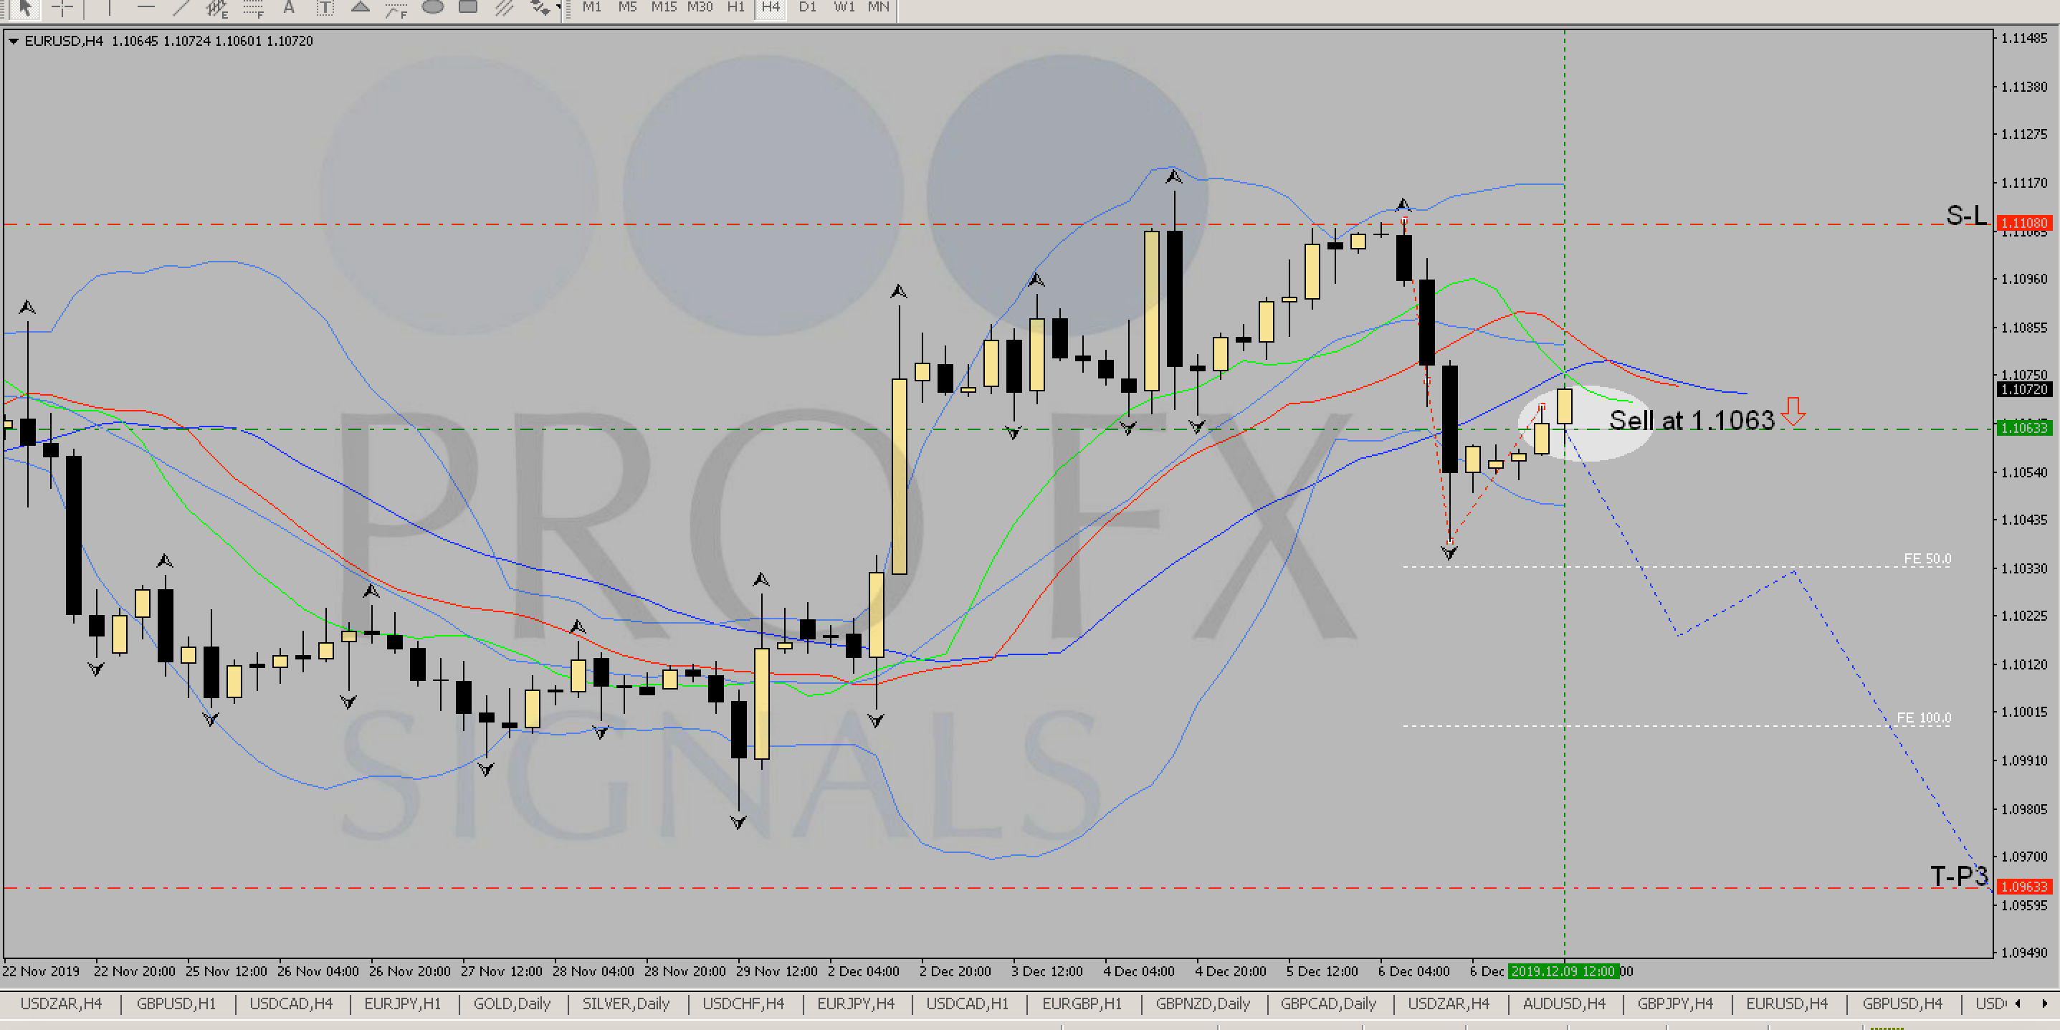Open the GBPJPY,H4 chart tab
This screenshot has width=2060, height=1030.
[1674, 1003]
